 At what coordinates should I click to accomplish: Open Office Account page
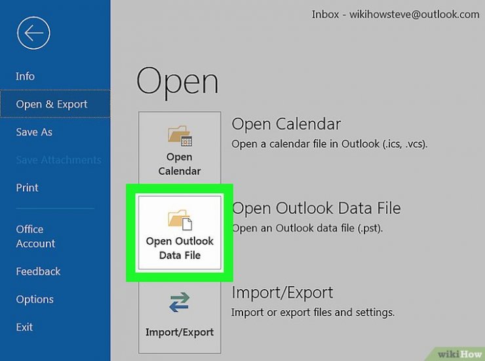(x=35, y=237)
